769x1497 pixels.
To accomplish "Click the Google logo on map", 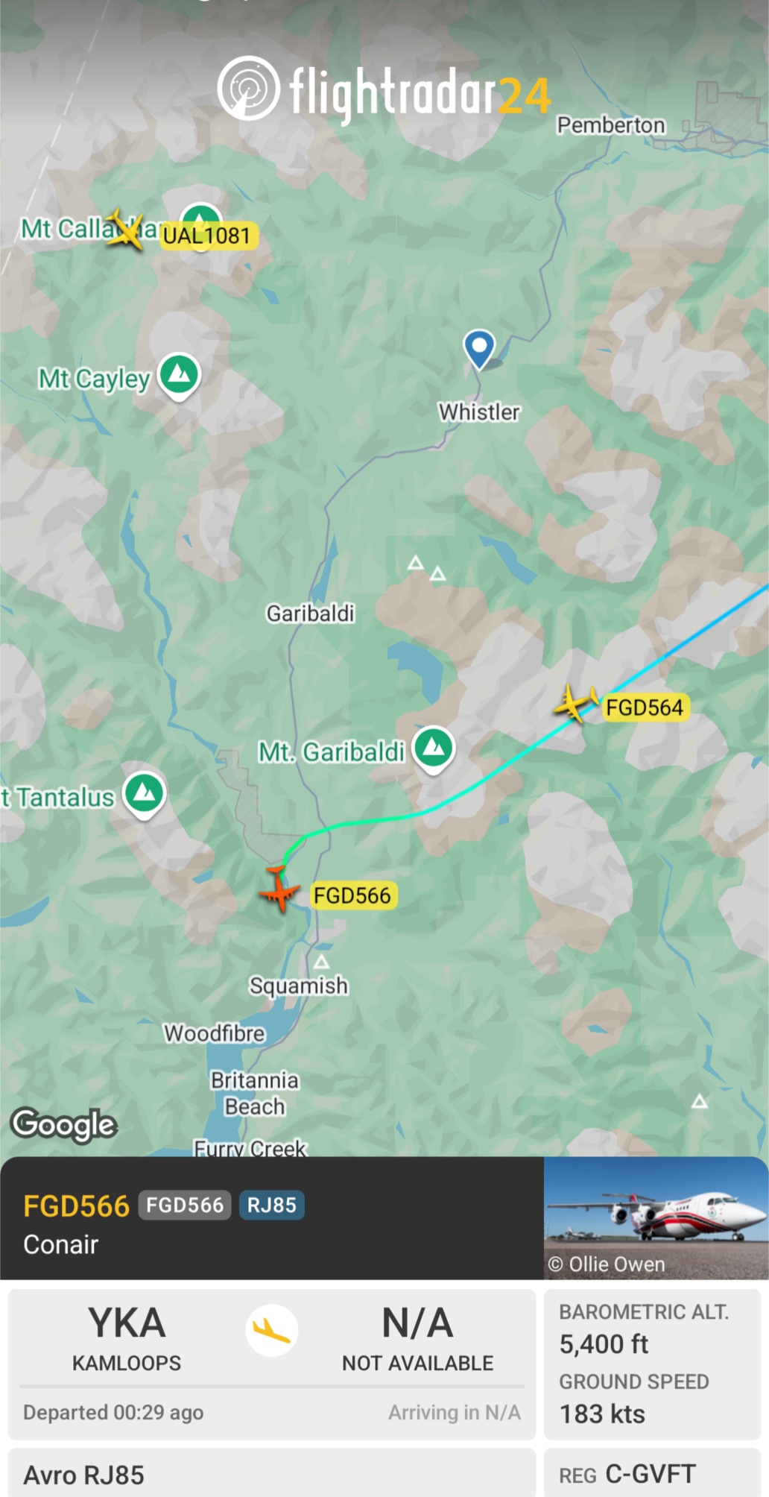I will (64, 1125).
